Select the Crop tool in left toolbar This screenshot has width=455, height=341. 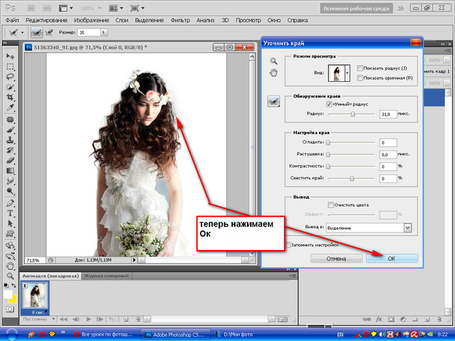pyautogui.click(x=10, y=97)
